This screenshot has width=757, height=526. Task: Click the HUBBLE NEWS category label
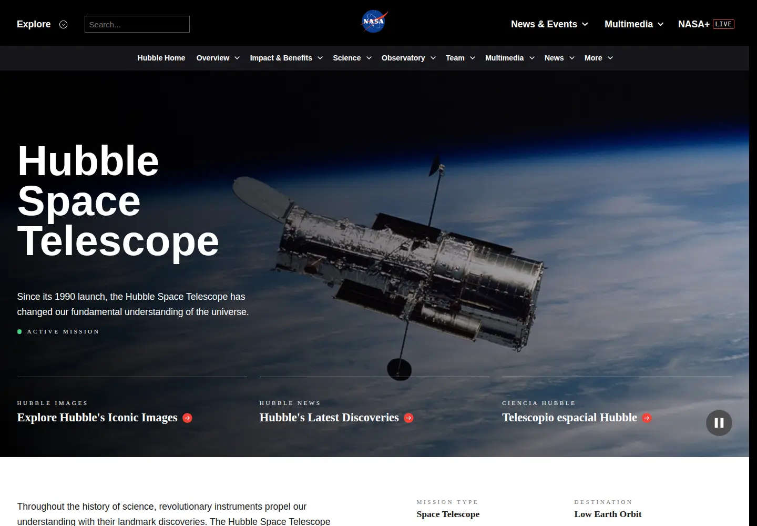(x=290, y=403)
